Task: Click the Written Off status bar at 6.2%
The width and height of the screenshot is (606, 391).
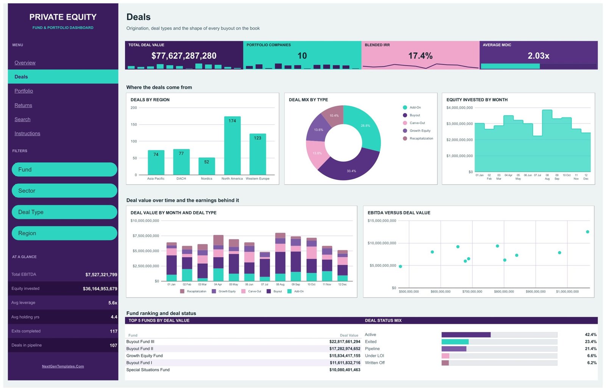Action: pyautogui.click(x=445, y=363)
